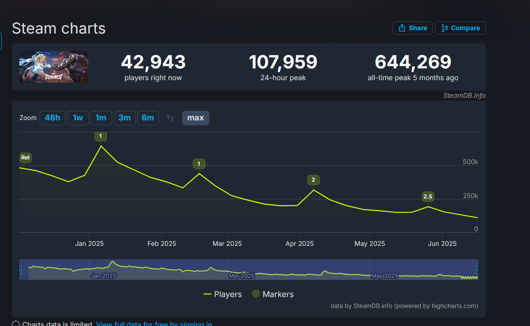Click the Zoom label text

[x=28, y=118]
